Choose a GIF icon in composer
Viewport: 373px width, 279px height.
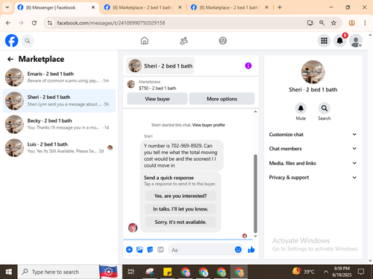[160, 249]
